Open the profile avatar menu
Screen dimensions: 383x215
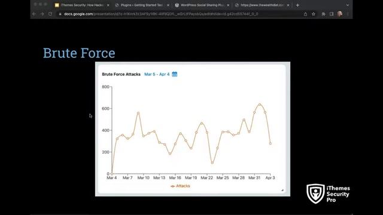click(340, 14)
